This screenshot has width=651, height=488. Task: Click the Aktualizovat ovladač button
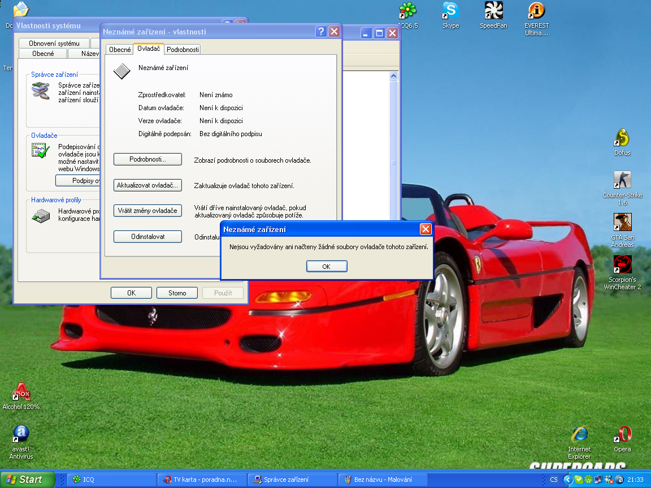coord(147,185)
